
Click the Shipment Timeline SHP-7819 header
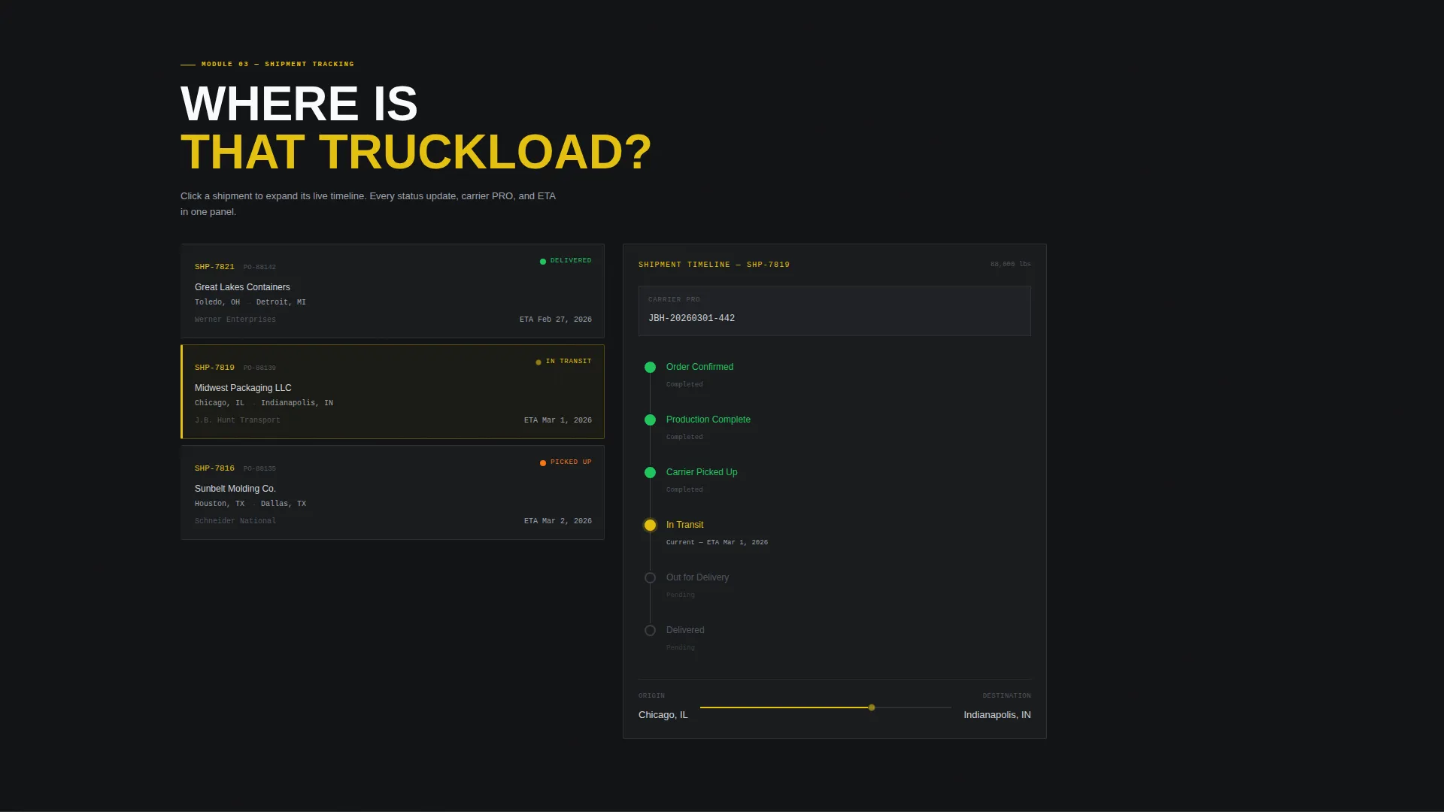714,265
